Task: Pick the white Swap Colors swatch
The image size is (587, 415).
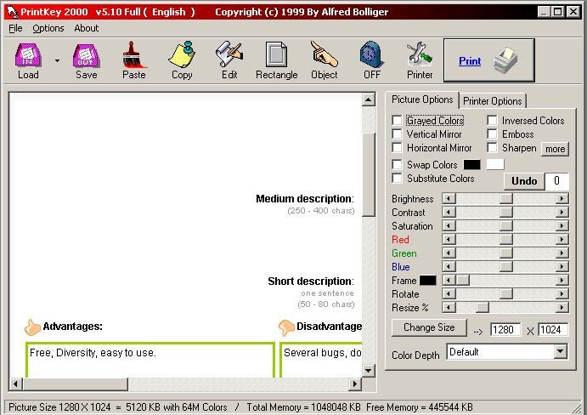Action: point(495,164)
